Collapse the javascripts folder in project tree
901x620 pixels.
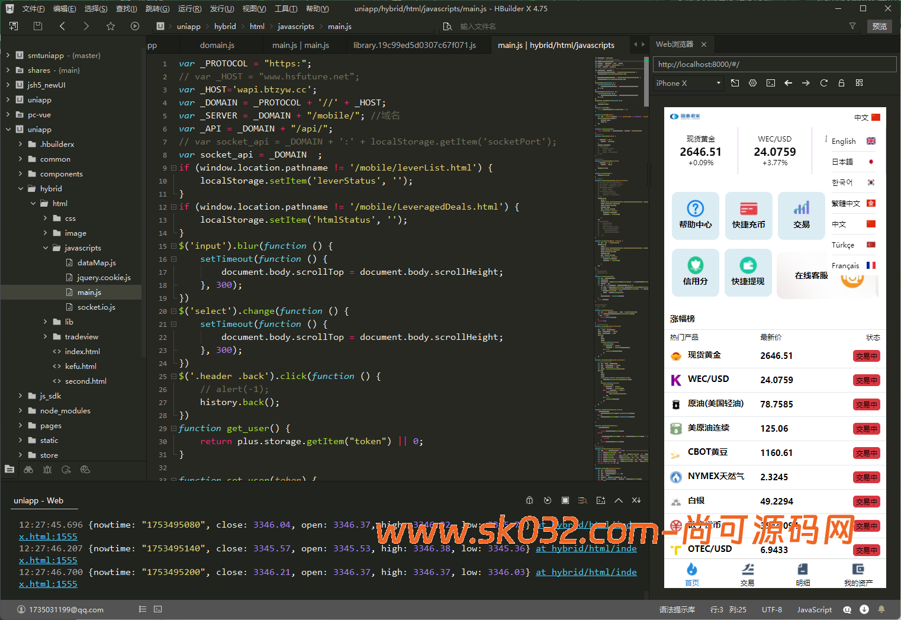pos(46,248)
